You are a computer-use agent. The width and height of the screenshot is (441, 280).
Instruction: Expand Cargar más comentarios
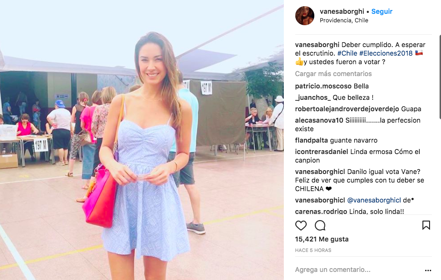click(x=333, y=74)
